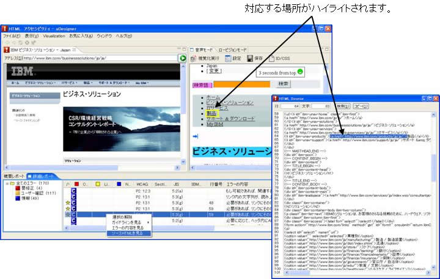This screenshot has height=279, width=440.
Task: Click the green smiley face in the time tooltip
Action: click(x=300, y=72)
